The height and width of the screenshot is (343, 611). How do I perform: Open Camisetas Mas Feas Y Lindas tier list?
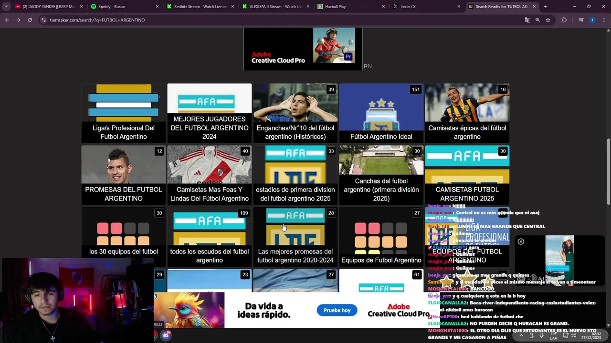click(210, 175)
